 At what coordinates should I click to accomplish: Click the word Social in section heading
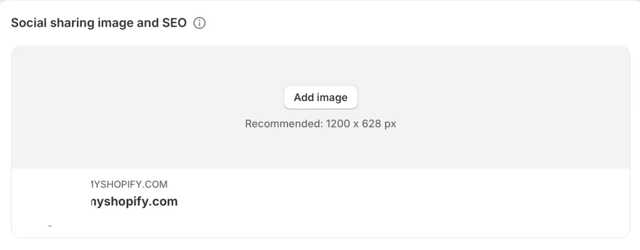click(x=29, y=23)
